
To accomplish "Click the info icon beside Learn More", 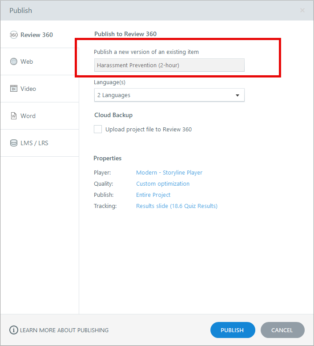I will pos(14,330).
